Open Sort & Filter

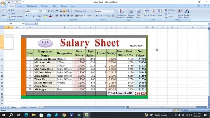pyautogui.click(x=180, y=13)
